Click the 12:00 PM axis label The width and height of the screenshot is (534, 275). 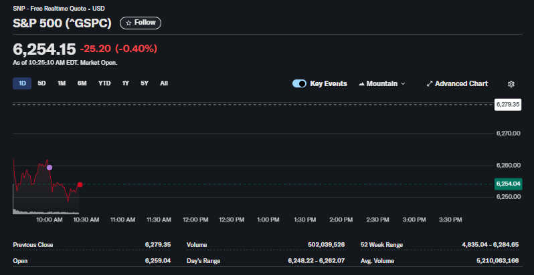(195, 220)
